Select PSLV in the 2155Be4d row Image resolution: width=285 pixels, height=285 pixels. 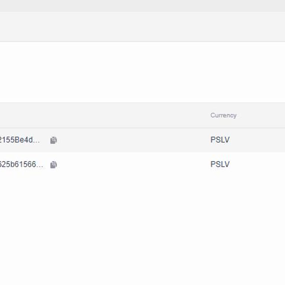[x=220, y=140]
